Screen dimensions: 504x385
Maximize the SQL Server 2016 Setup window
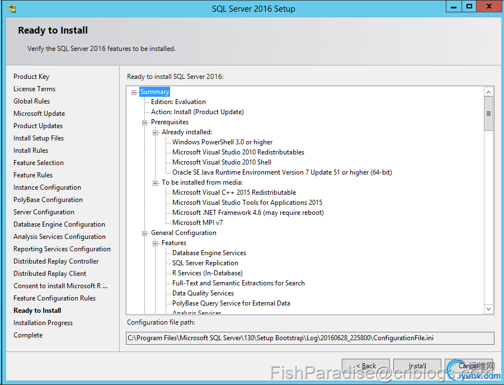[x=469, y=6]
